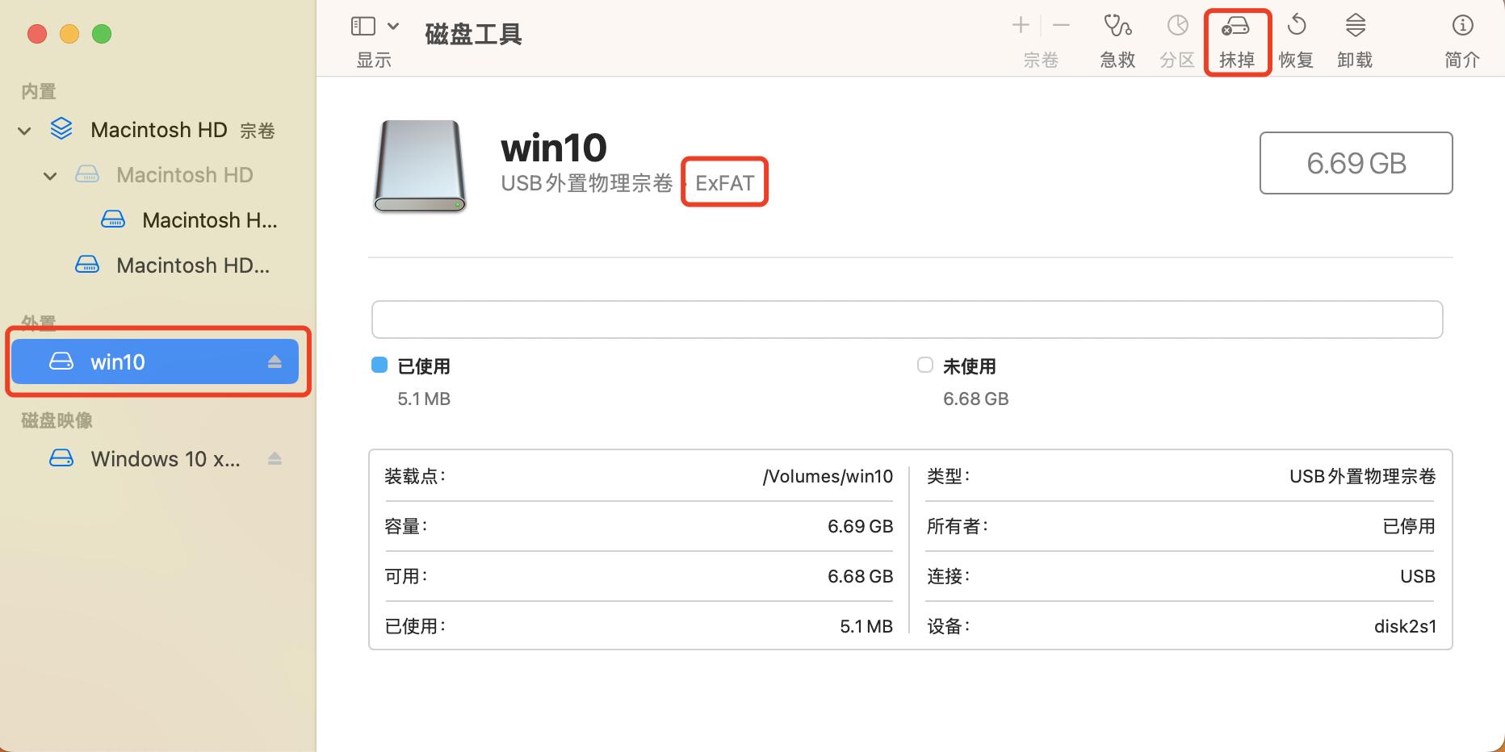Click the 抹掉 (Erase) toolbar icon

coord(1236,36)
